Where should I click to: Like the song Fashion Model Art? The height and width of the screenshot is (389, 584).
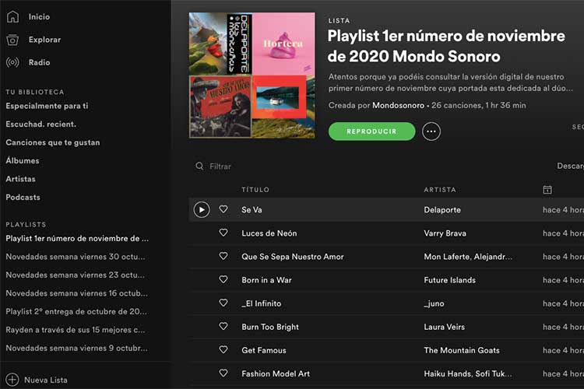223,373
